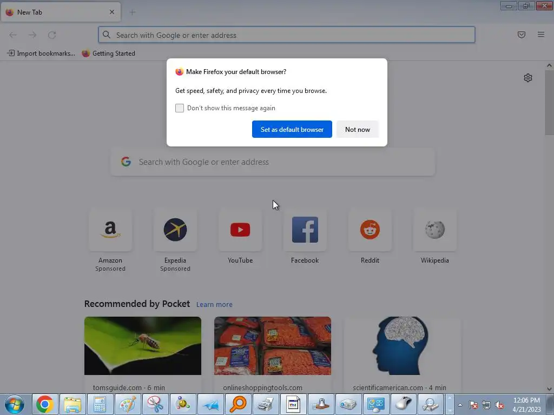The height and width of the screenshot is (415, 554).
Task: Dismiss dialog with Not now button
Action: (358, 129)
